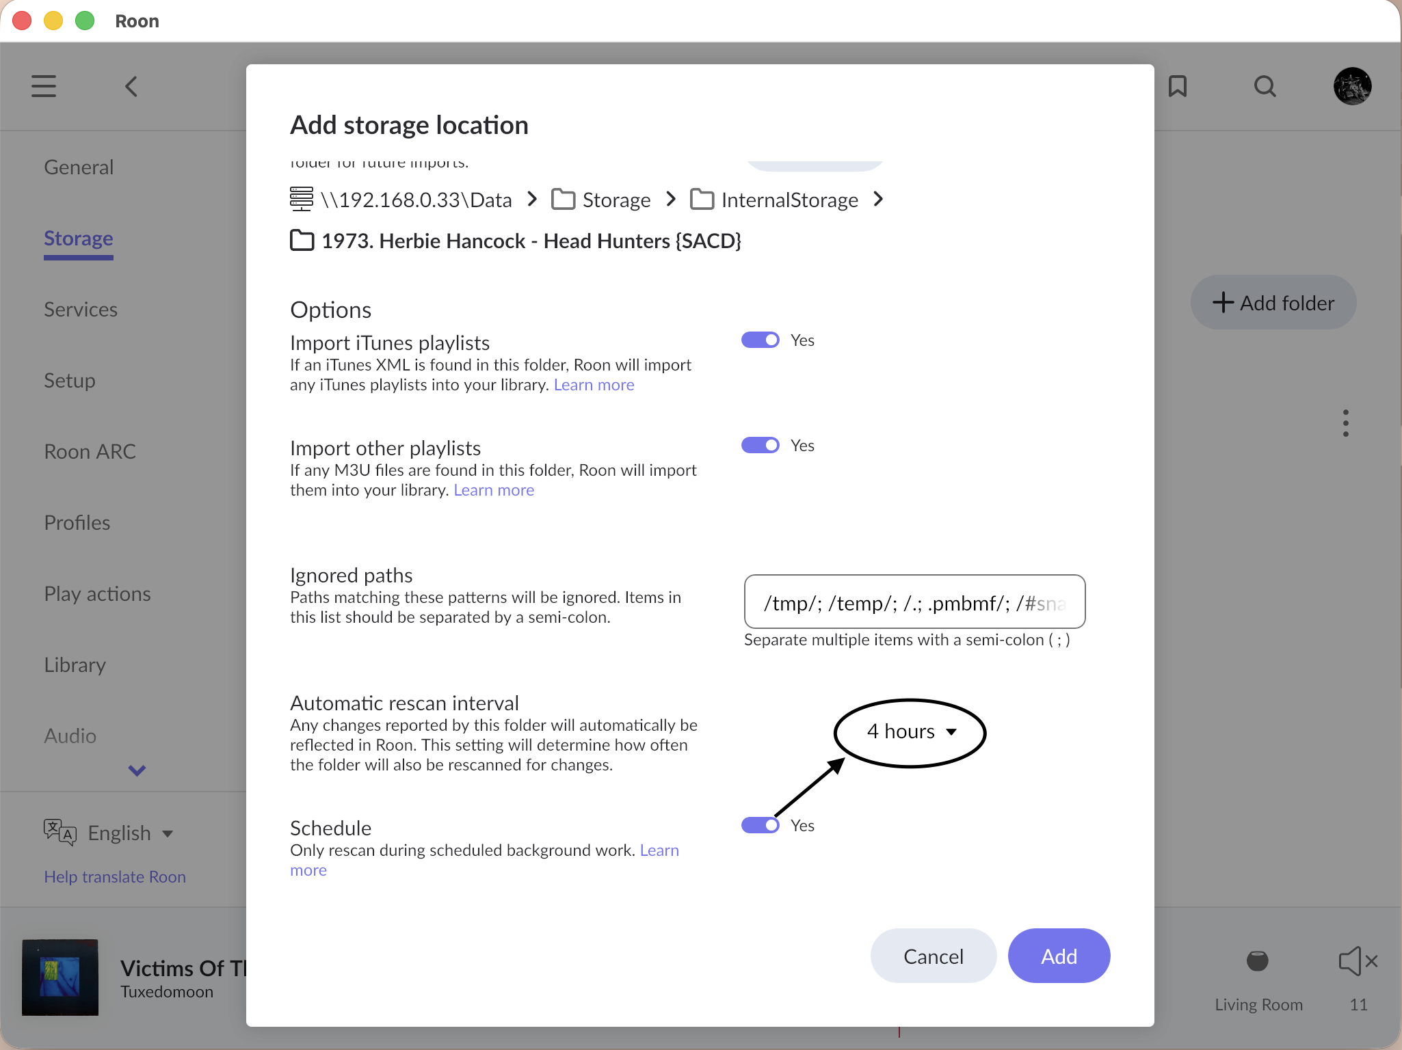1402x1050 pixels.
Task: Open the hamburger navigation menu
Action: pos(44,86)
